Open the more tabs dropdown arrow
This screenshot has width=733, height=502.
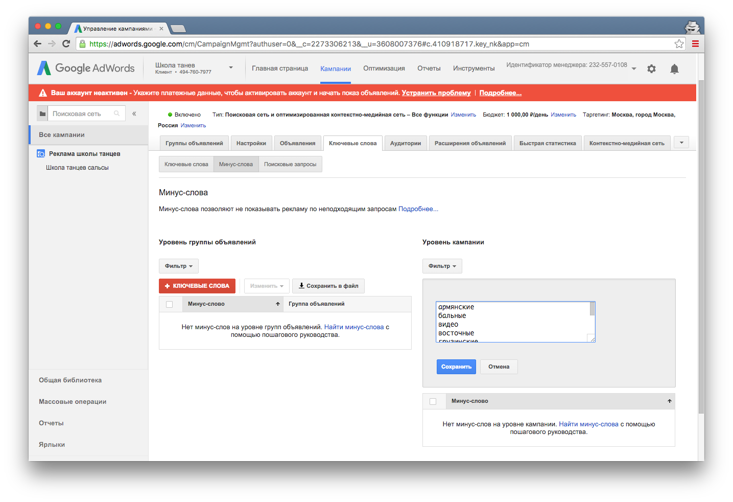click(x=681, y=143)
